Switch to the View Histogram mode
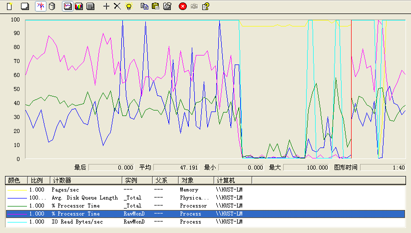 (78, 6)
